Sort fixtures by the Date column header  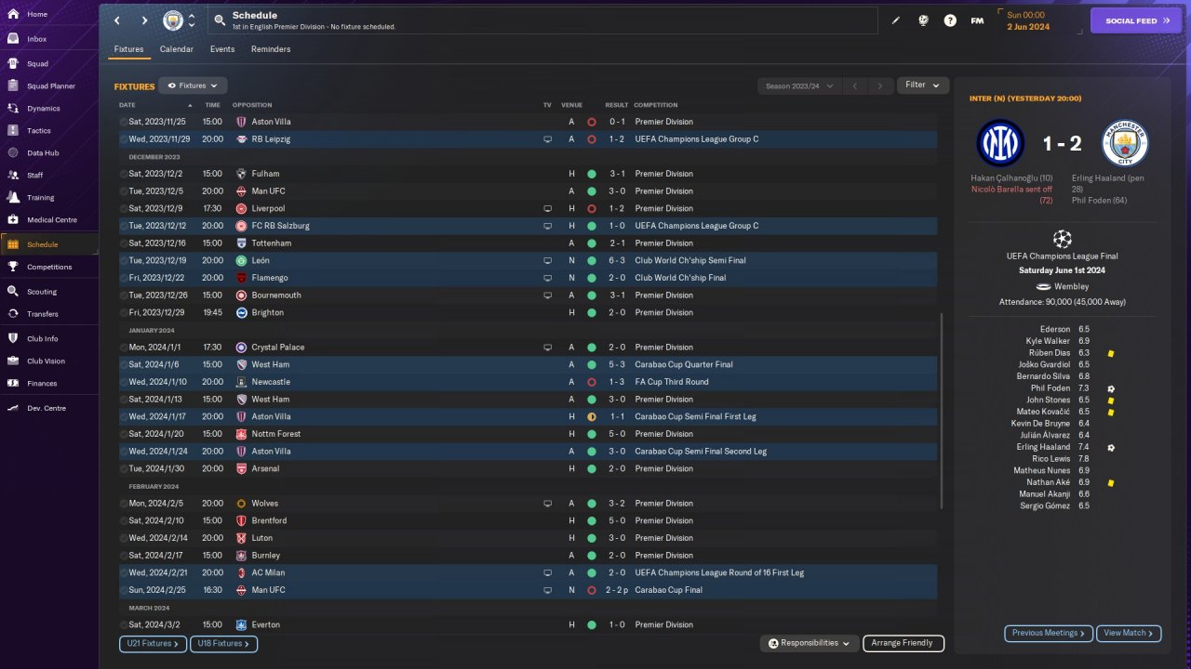127,105
